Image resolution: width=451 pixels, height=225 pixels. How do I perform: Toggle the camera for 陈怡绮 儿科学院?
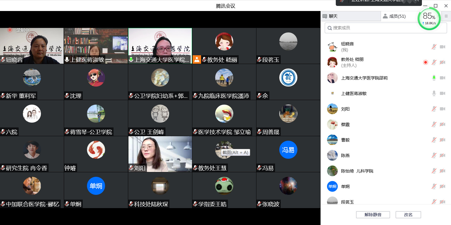(x=443, y=171)
